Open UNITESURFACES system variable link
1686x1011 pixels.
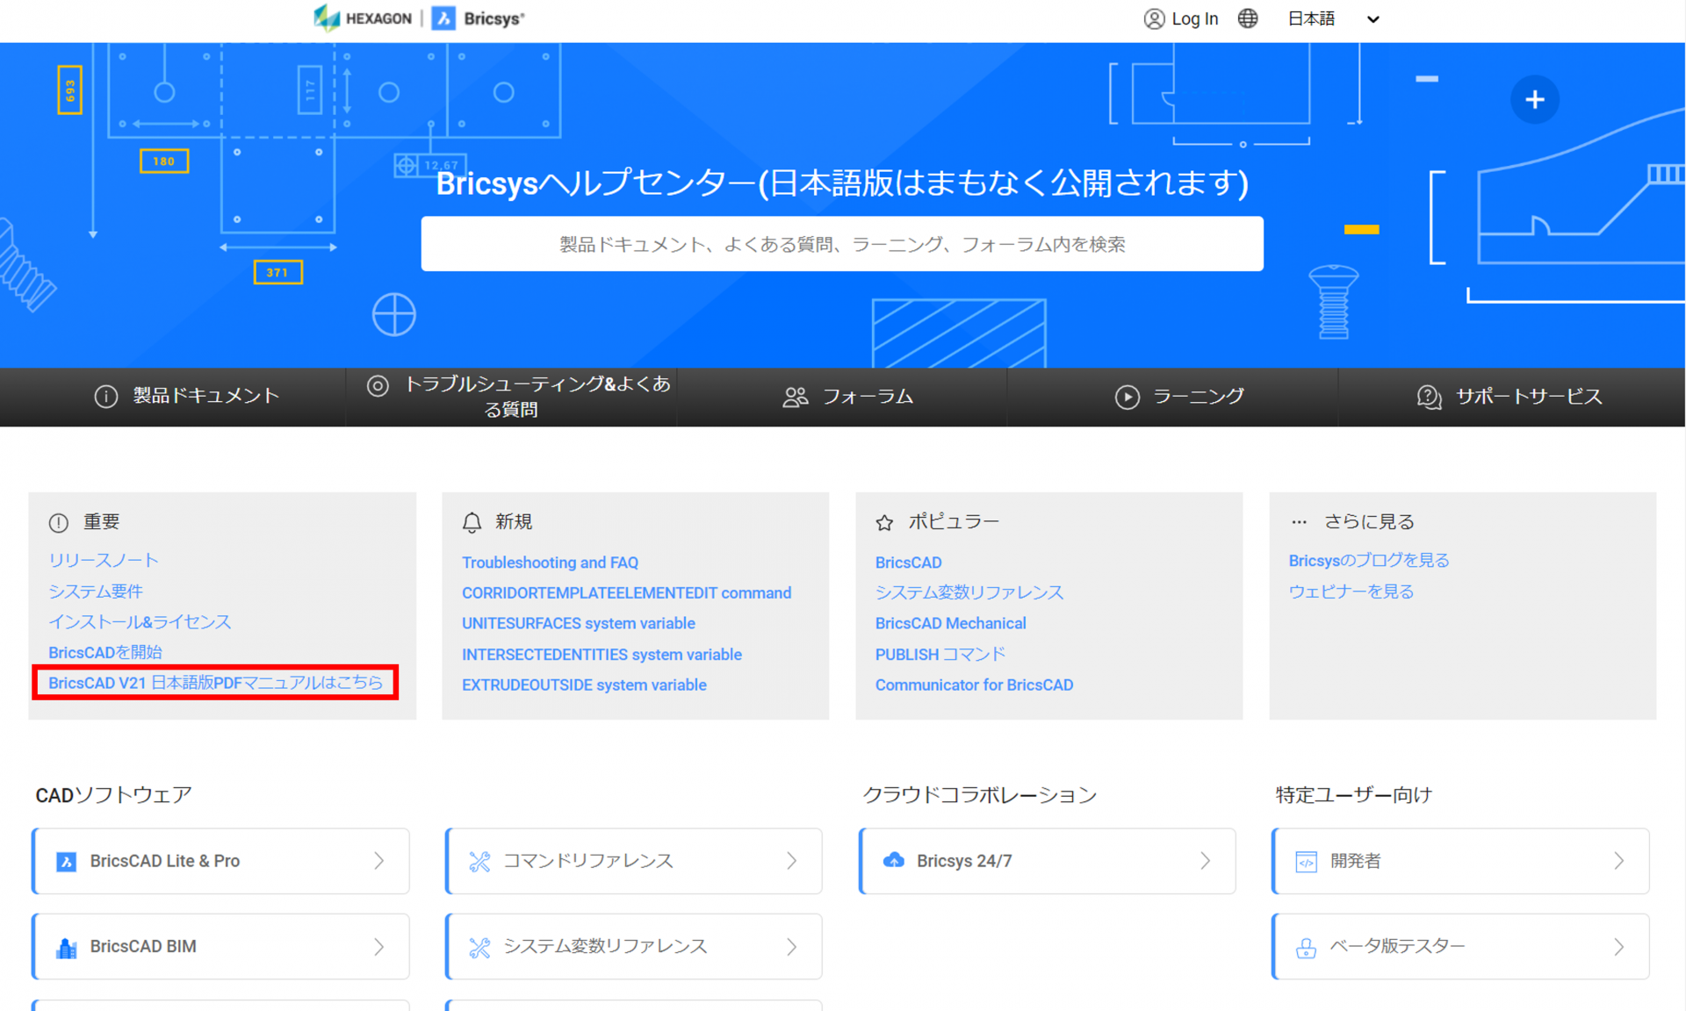(x=579, y=623)
